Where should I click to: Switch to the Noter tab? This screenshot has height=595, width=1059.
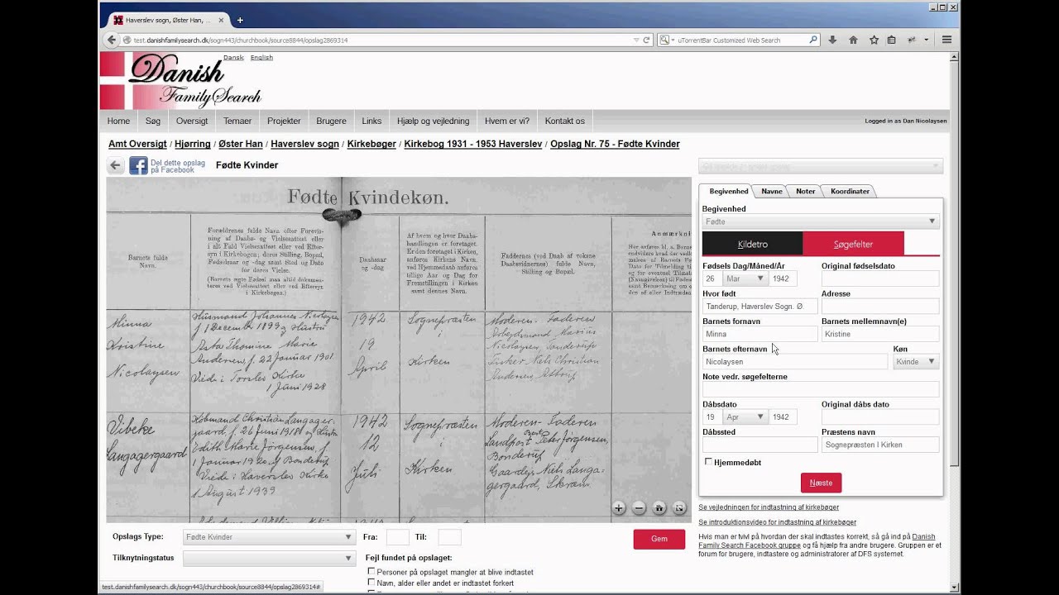806,191
